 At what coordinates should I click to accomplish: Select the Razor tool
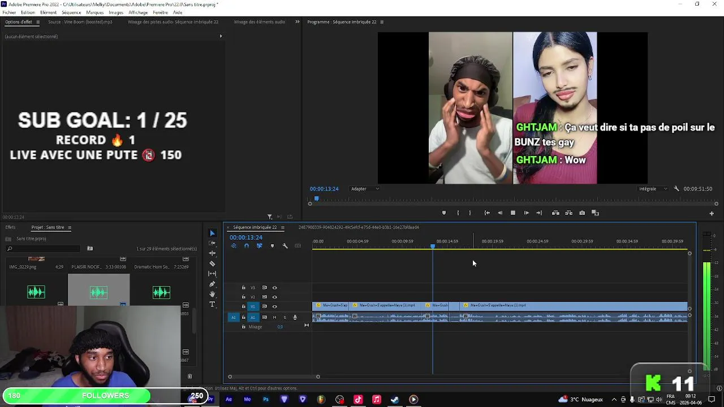[x=212, y=263]
